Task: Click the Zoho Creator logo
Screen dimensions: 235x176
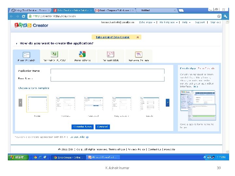Action: [x=31, y=25]
